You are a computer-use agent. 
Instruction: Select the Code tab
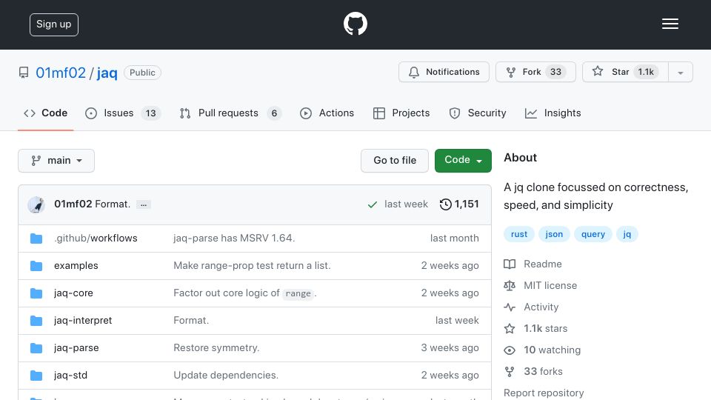click(45, 113)
